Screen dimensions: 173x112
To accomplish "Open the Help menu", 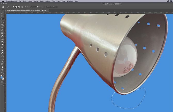I will tap(76, 1).
